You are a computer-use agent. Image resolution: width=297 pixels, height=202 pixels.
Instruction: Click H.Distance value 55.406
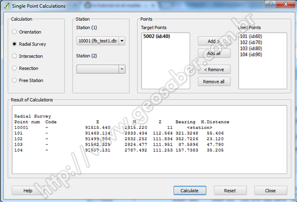pyautogui.click(x=215, y=133)
